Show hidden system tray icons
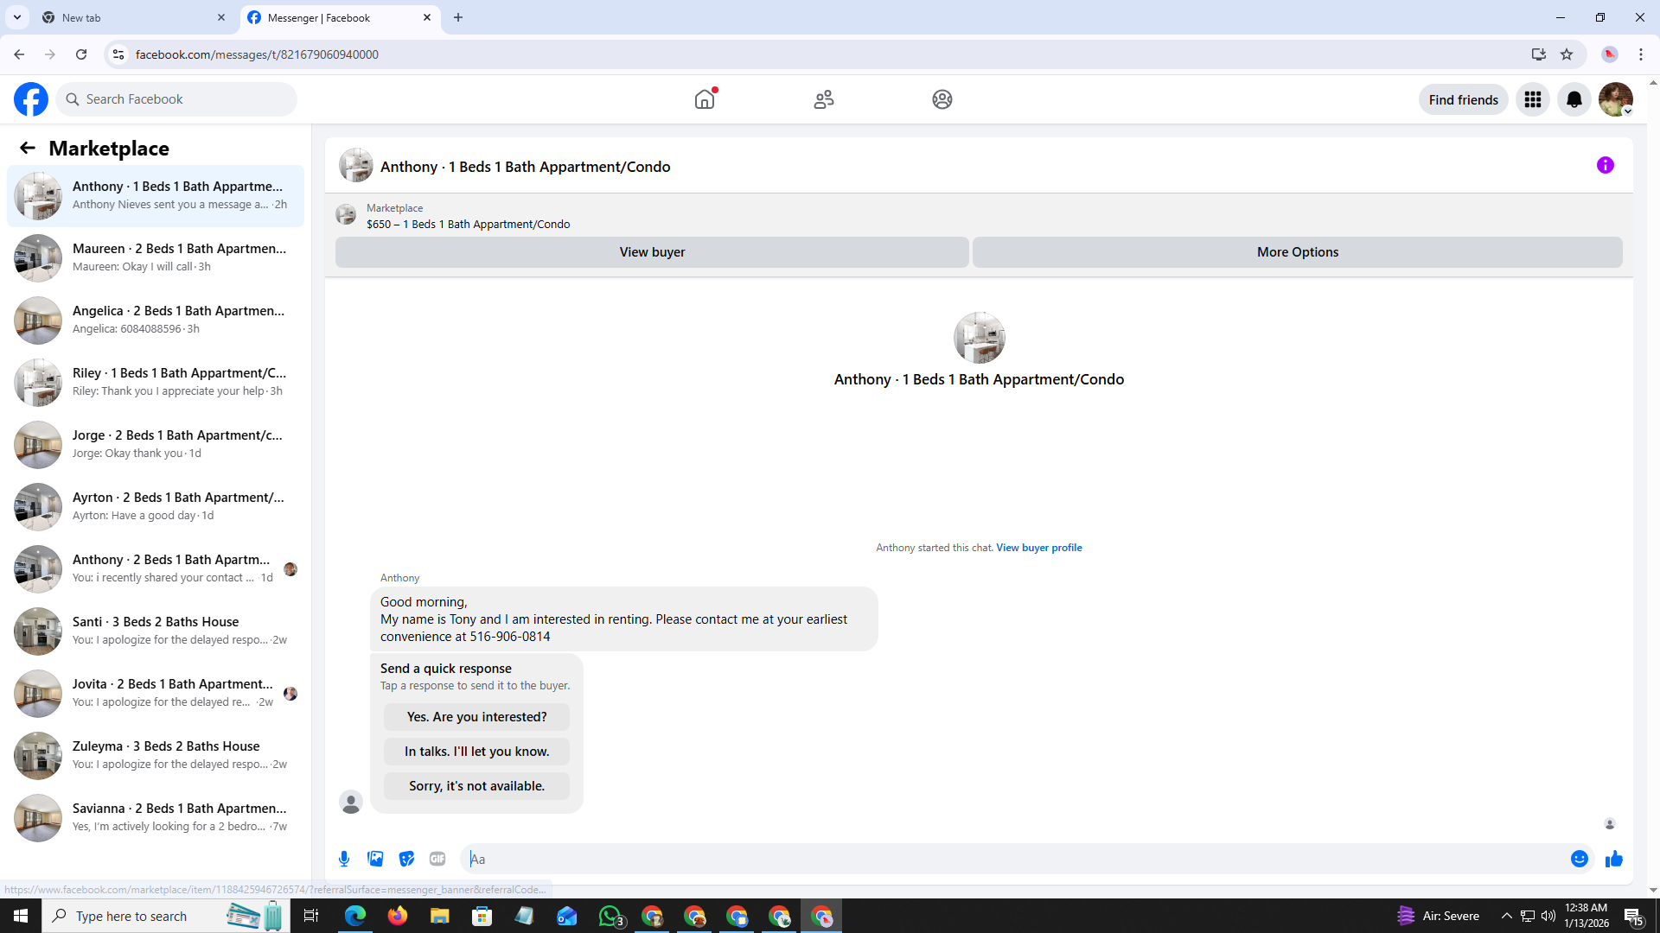The image size is (1660, 933). pos(1506,916)
